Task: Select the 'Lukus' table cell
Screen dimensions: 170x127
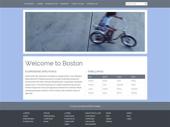Action: pyautogui.click(x=91, y=89)
